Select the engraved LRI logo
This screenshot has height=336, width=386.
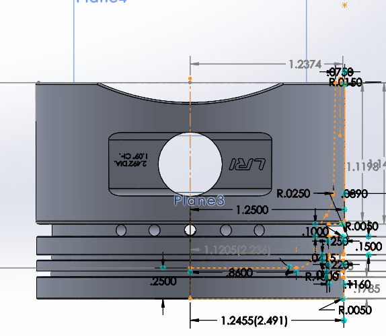(x=247, y=164)
